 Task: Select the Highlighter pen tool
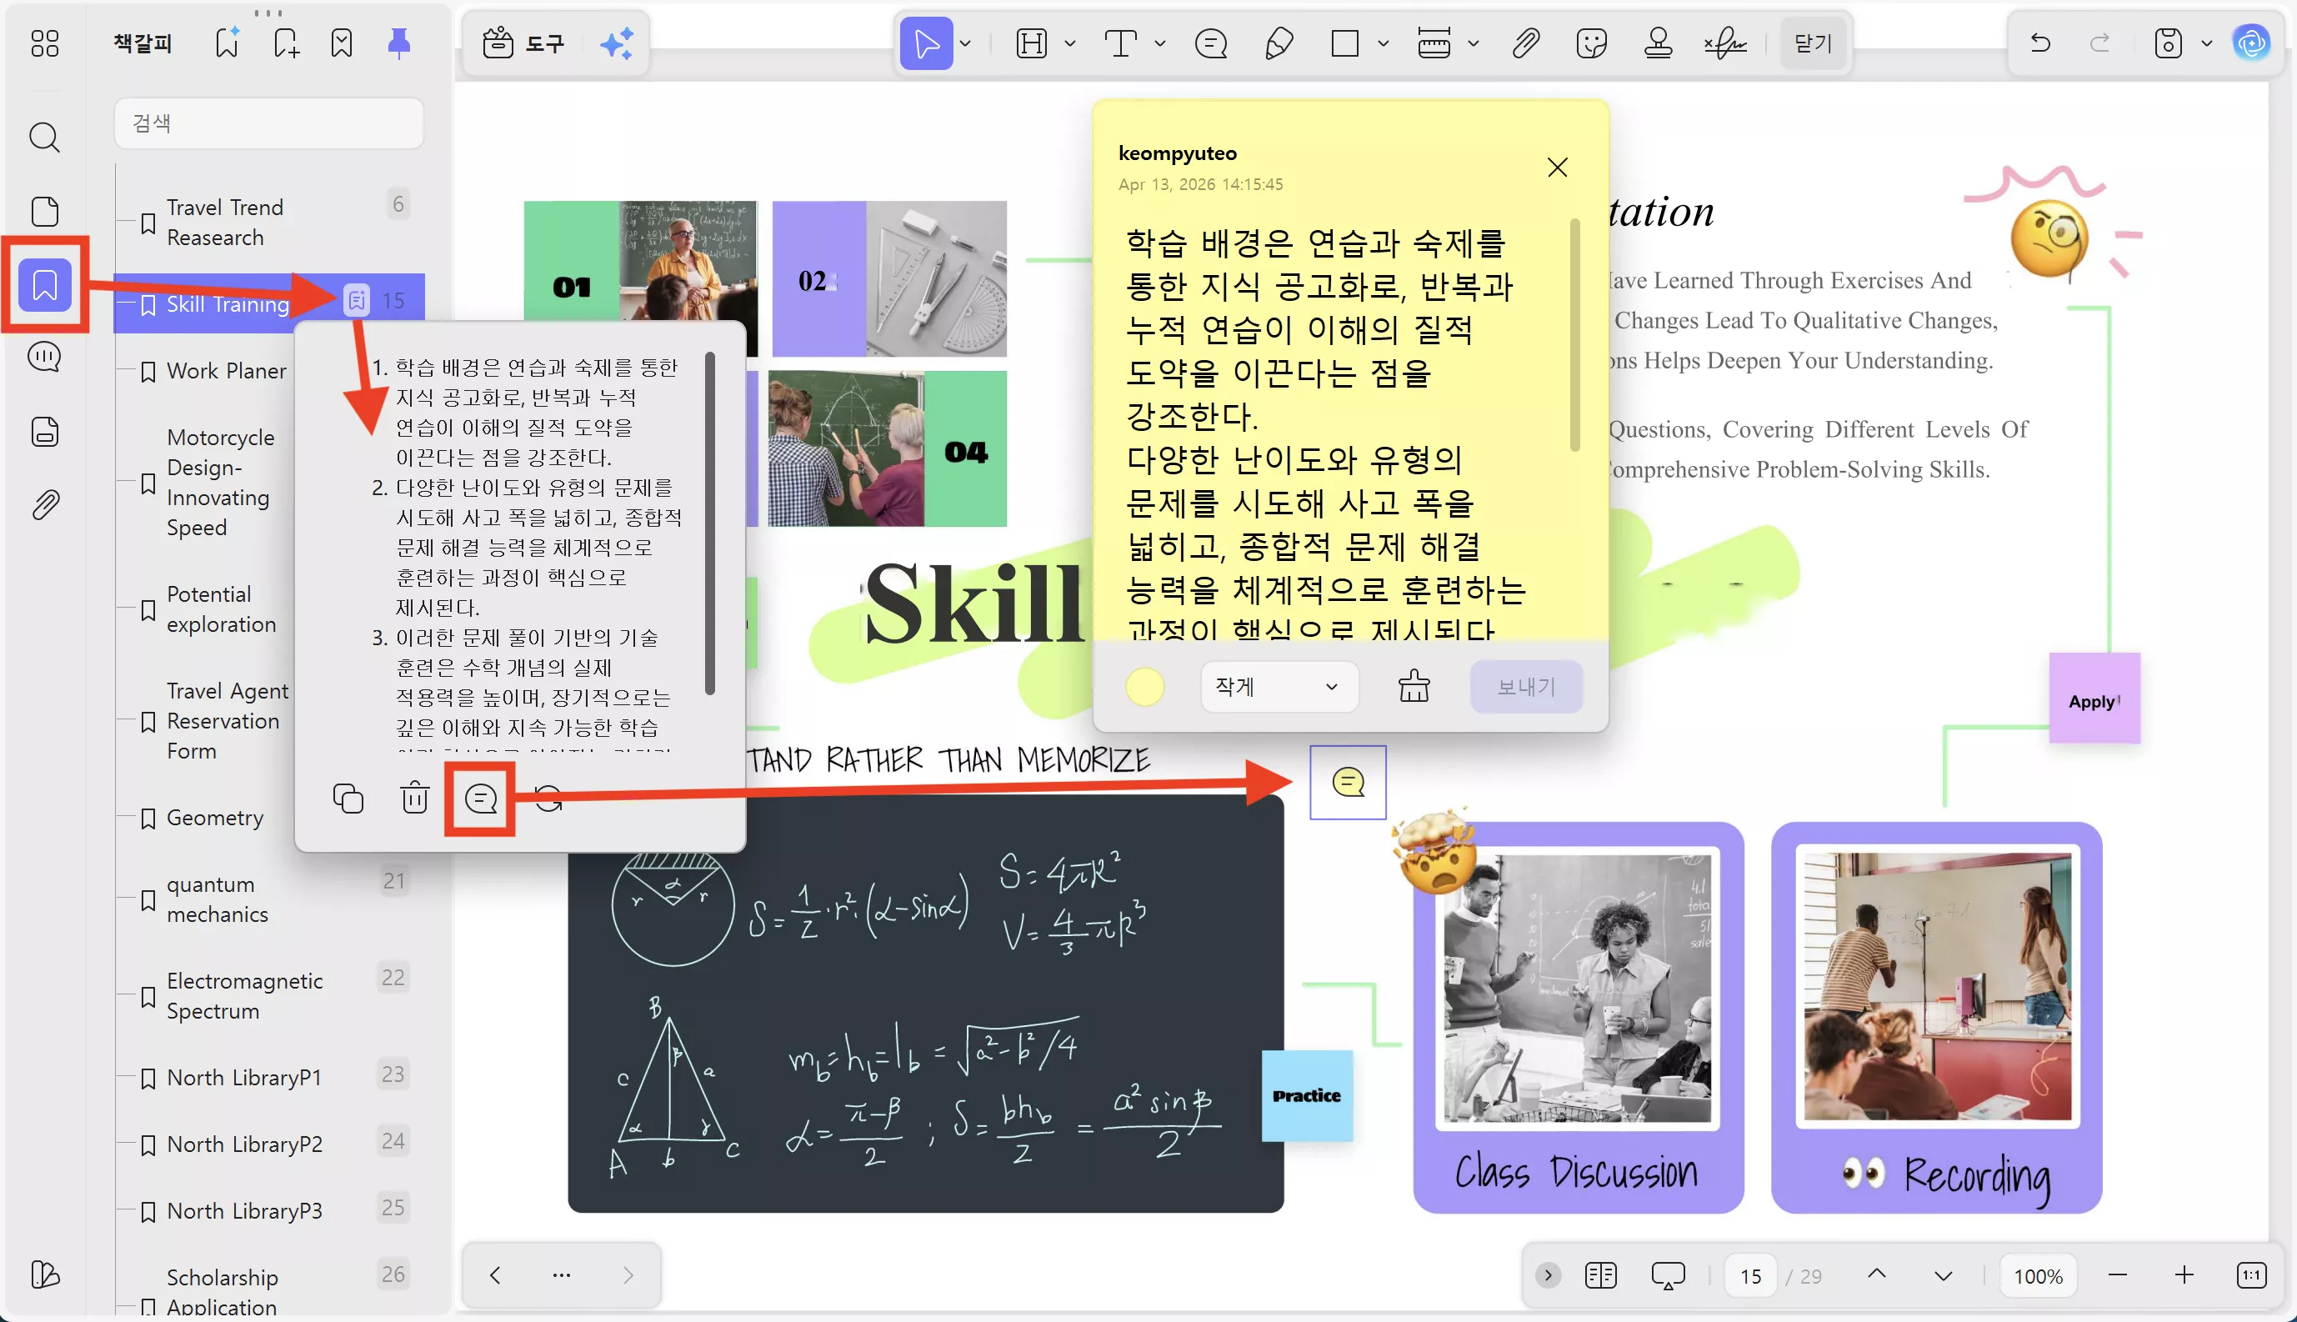(1279, 43)
